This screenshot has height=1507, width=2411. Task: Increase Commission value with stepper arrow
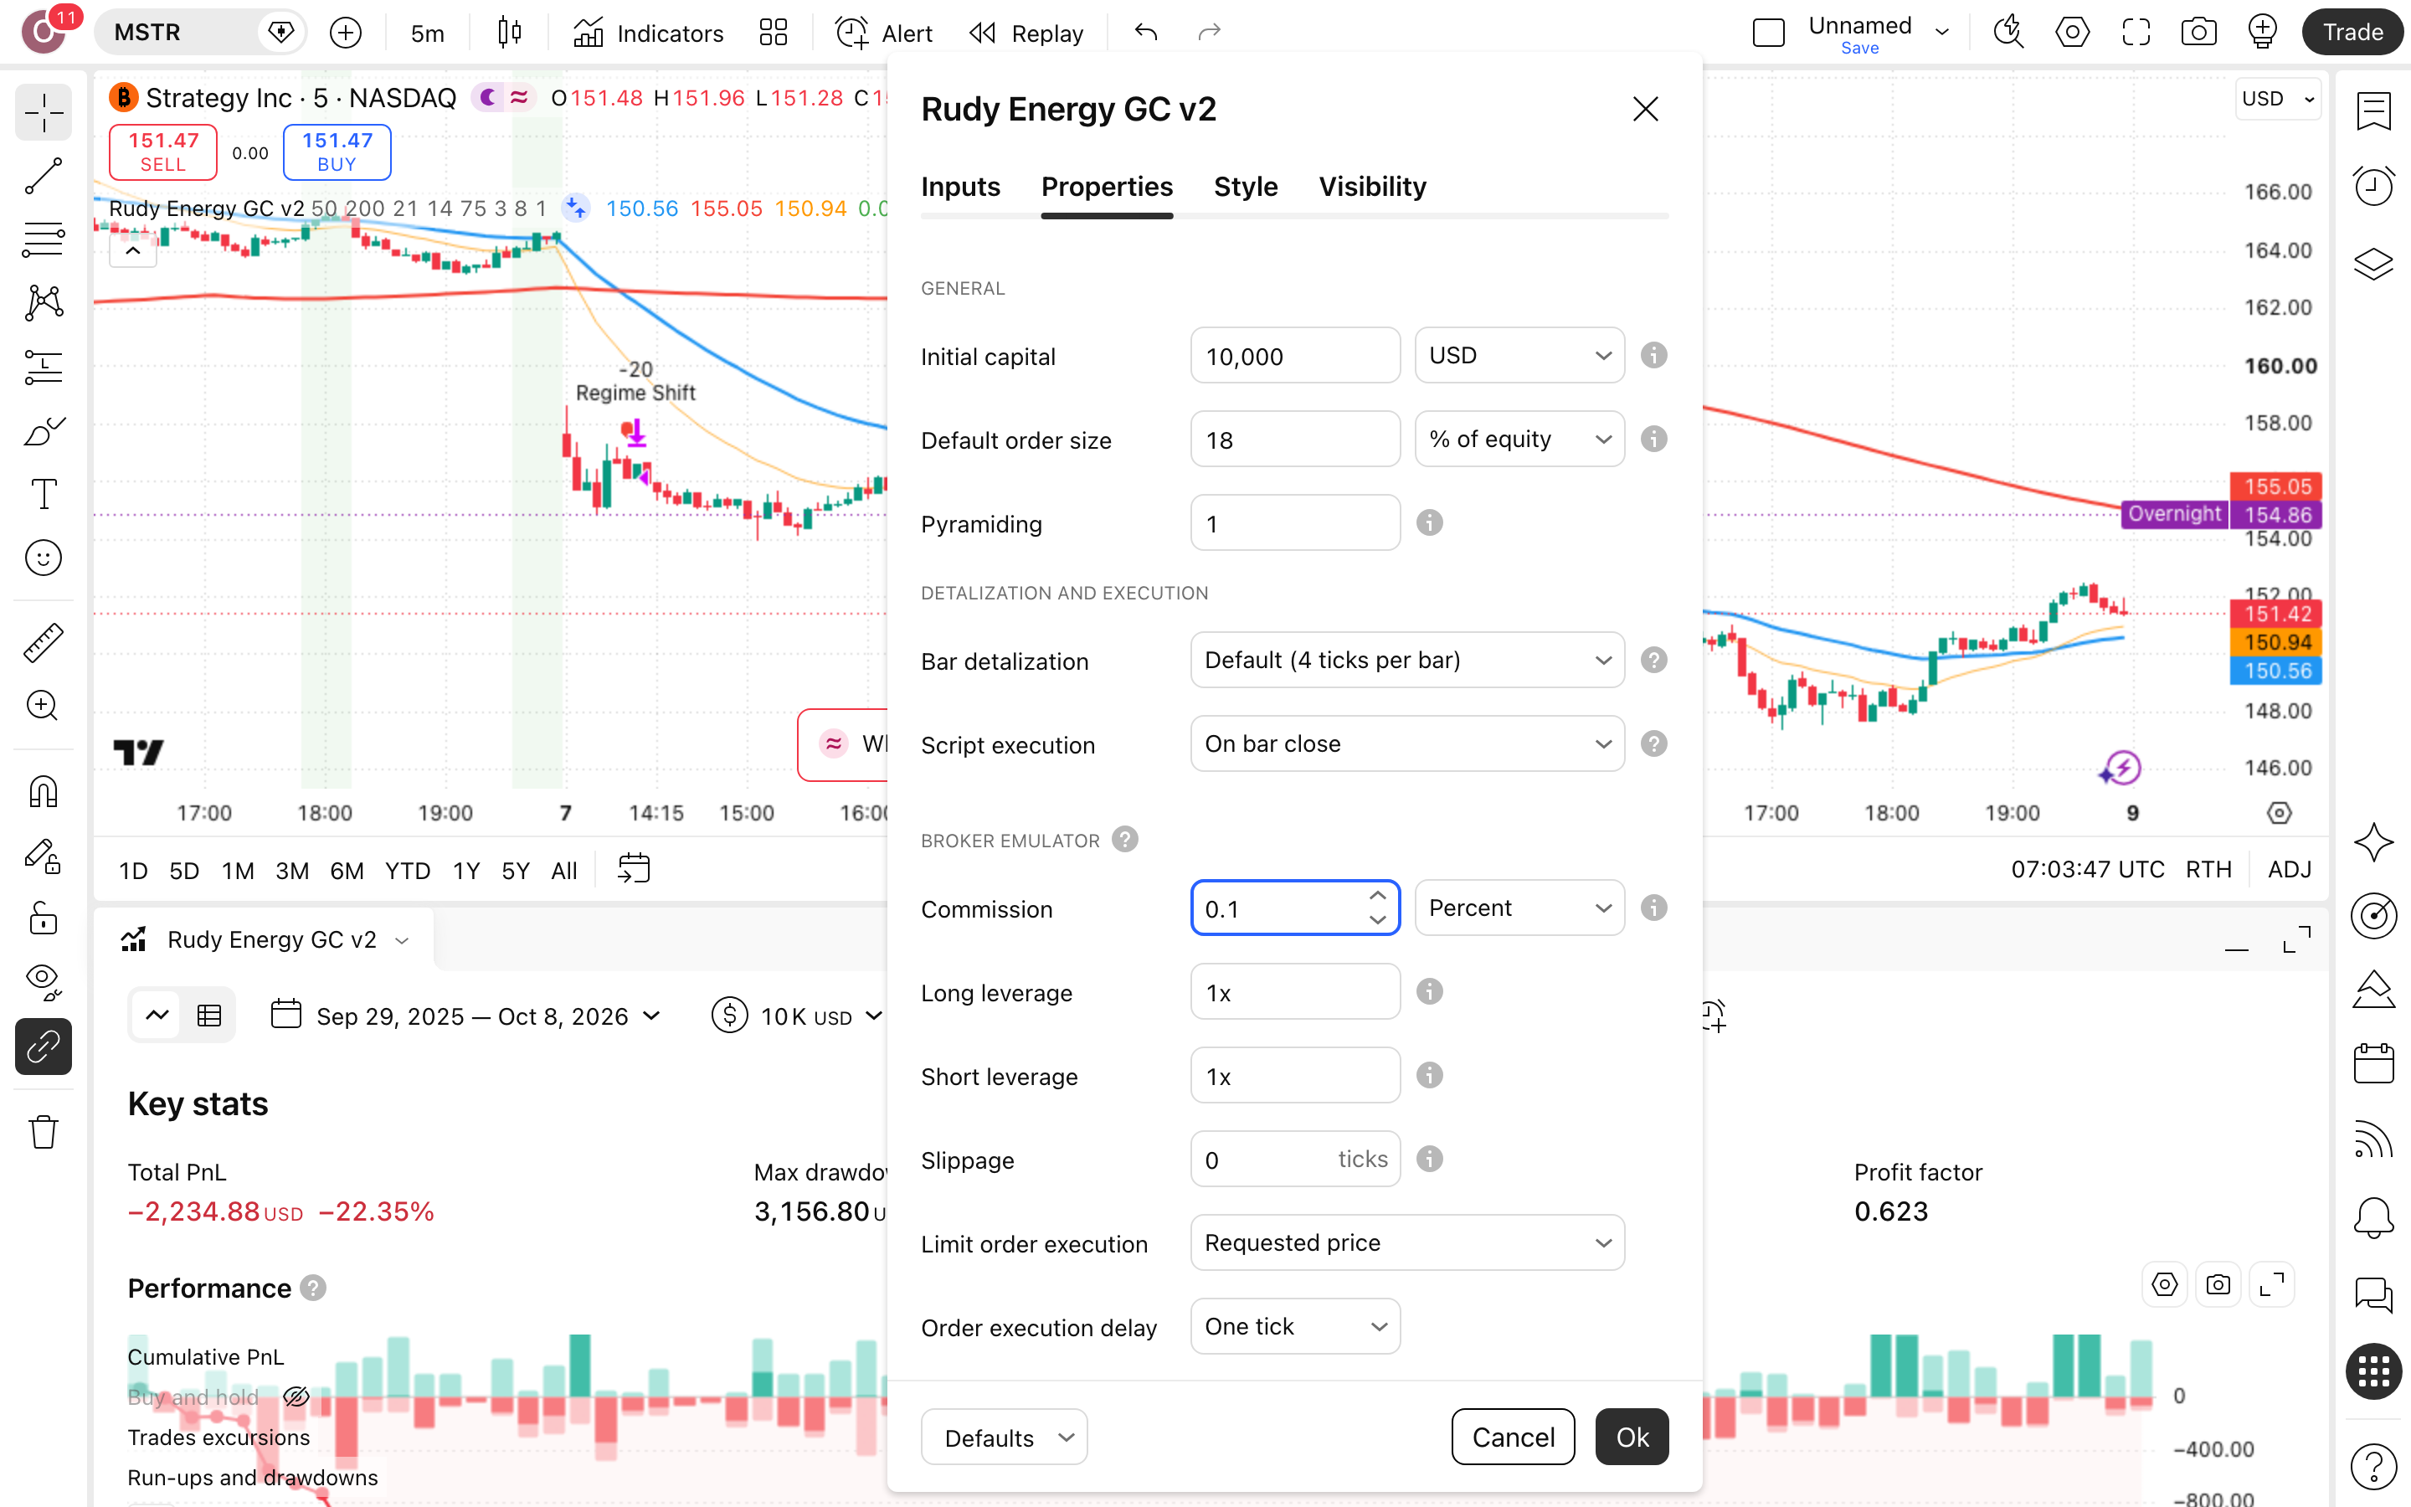1378,895
